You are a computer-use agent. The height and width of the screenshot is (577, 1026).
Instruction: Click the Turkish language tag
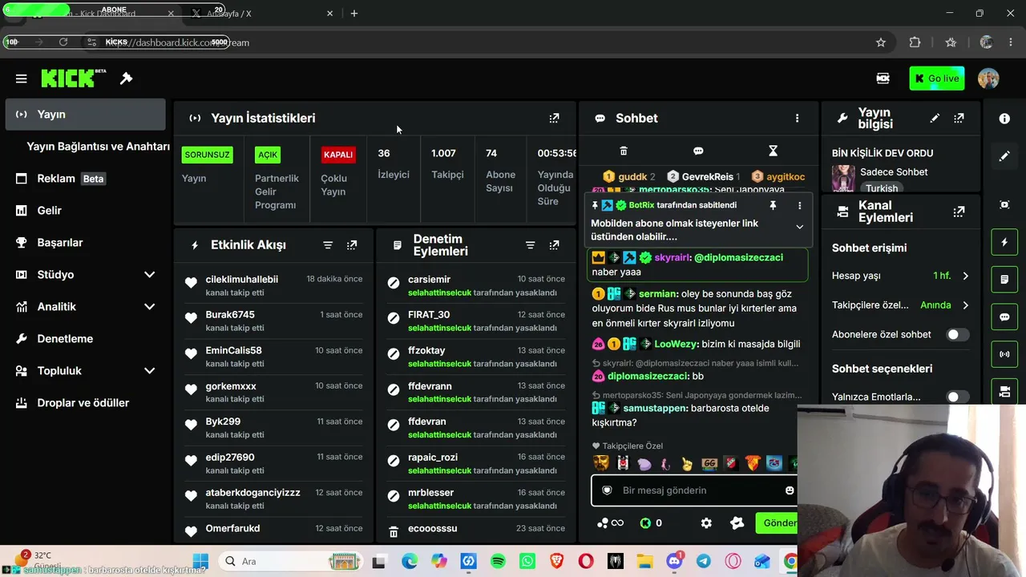882,188
